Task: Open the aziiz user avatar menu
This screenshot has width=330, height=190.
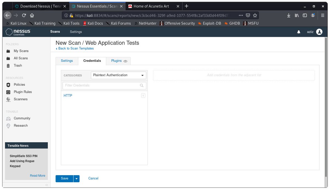Action: pyautogui.click(x=319, y=32)
